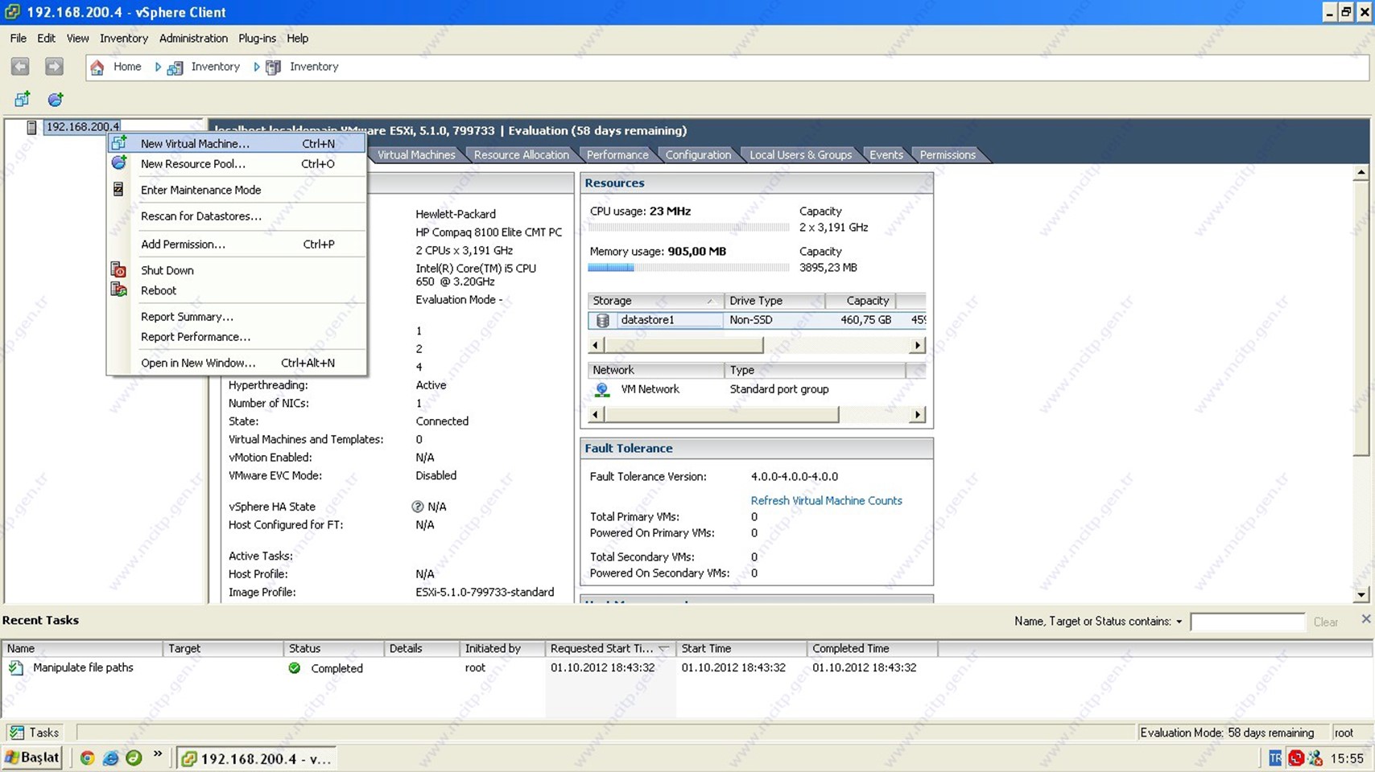
Task: Sort Storage column header
Action: point(656,301)
